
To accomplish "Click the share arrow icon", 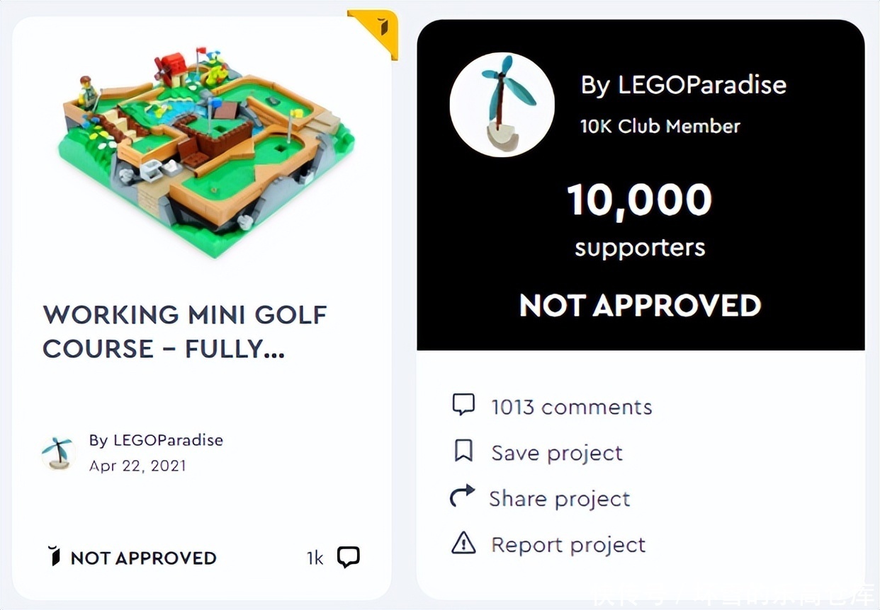I will point(463,497).
